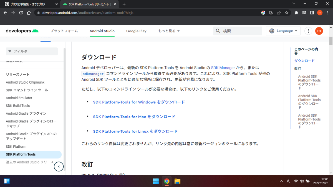Open Android Gradle プラグインのロードマップ
333x187 pixels.
pos(31,124)
